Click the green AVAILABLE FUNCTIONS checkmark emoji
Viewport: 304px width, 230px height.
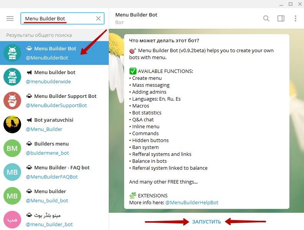pyautogui.click(x=133, y=71)
